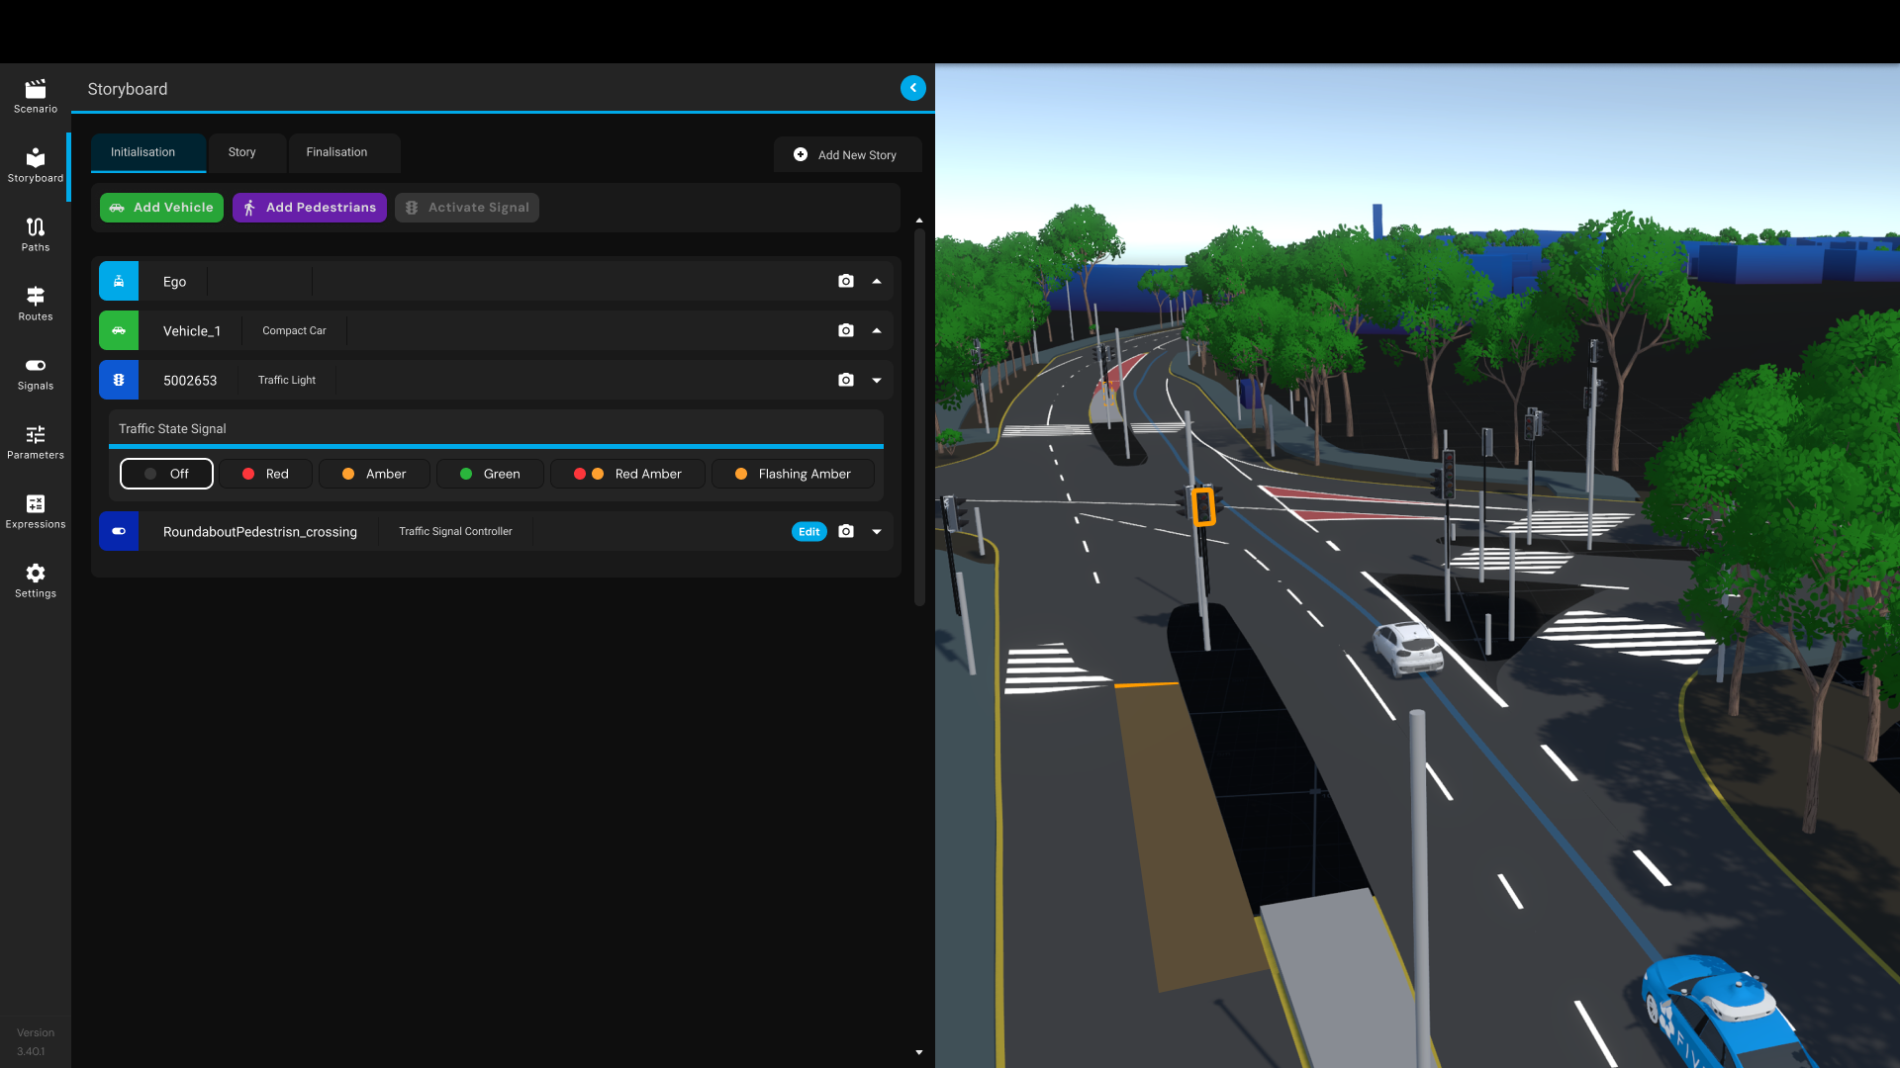Select the Ego entity name
Viewport: 1900px width, 1068px height.
[174, 282]
